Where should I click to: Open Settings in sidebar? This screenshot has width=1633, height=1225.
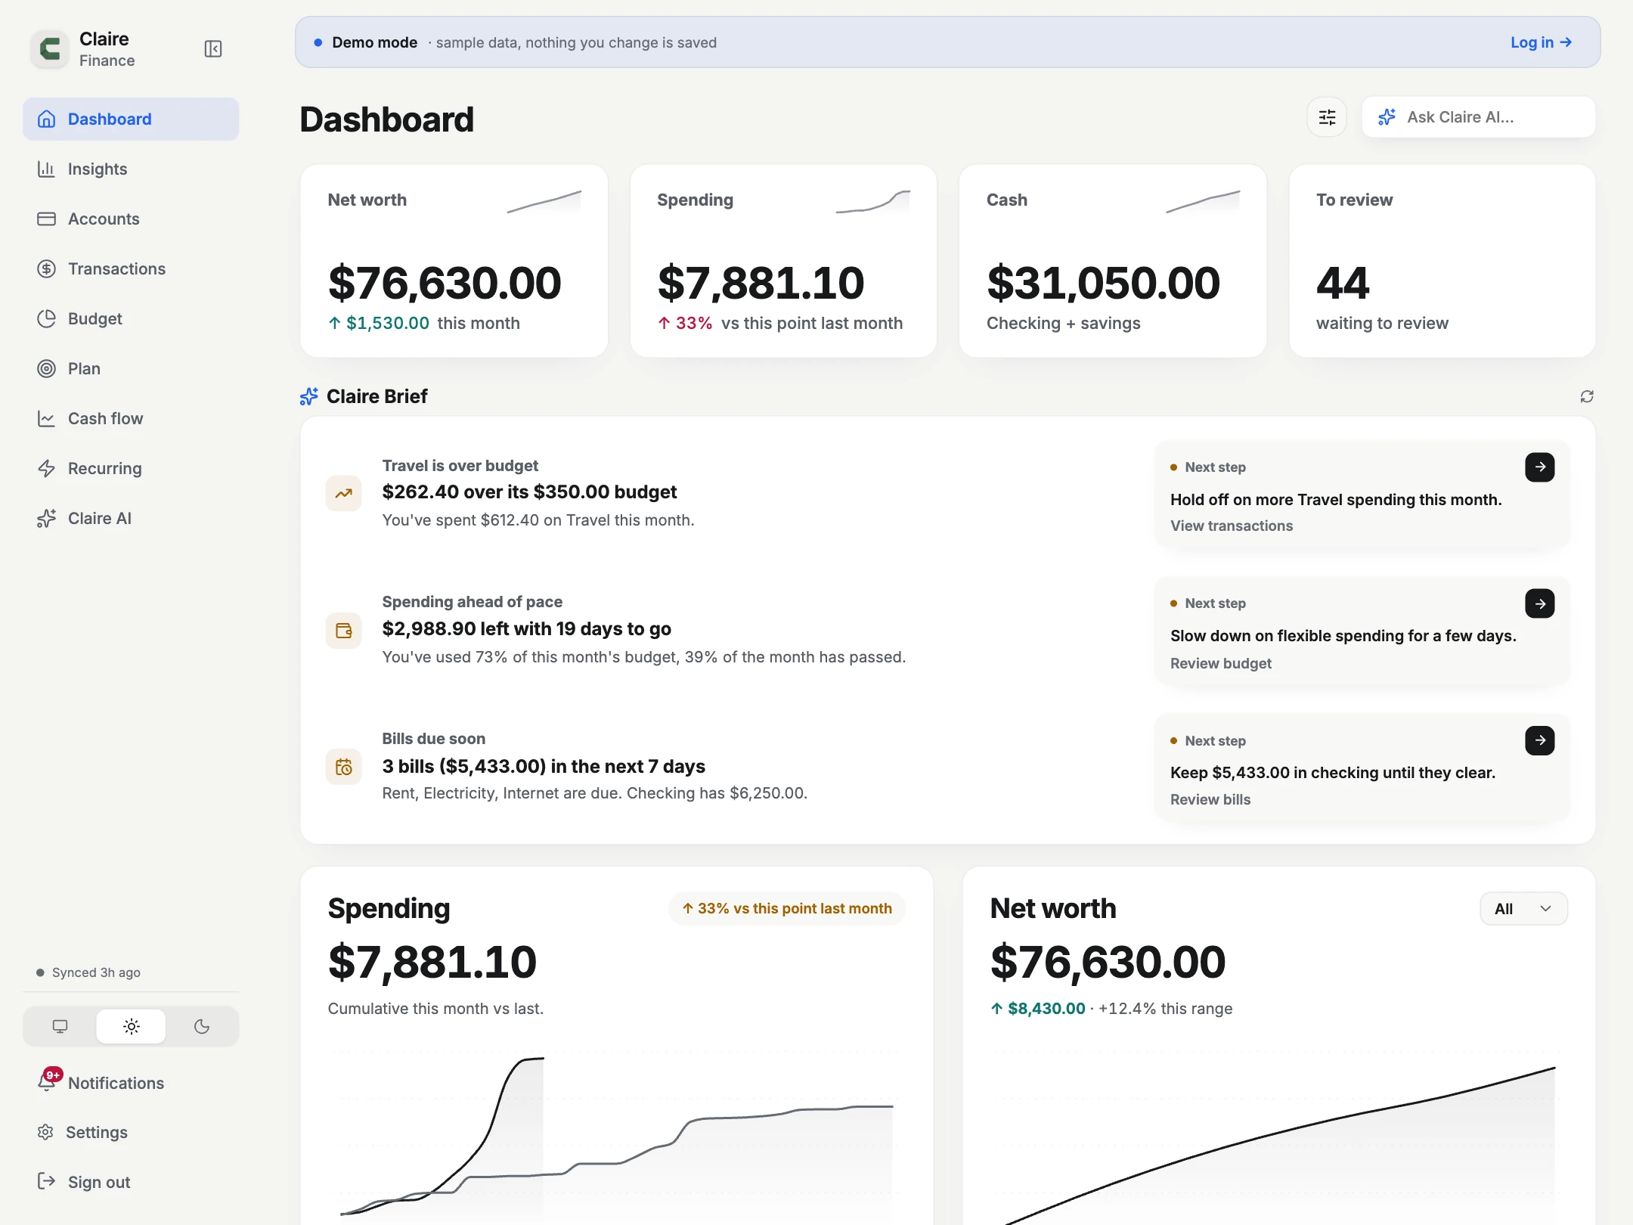(131, 1132)
